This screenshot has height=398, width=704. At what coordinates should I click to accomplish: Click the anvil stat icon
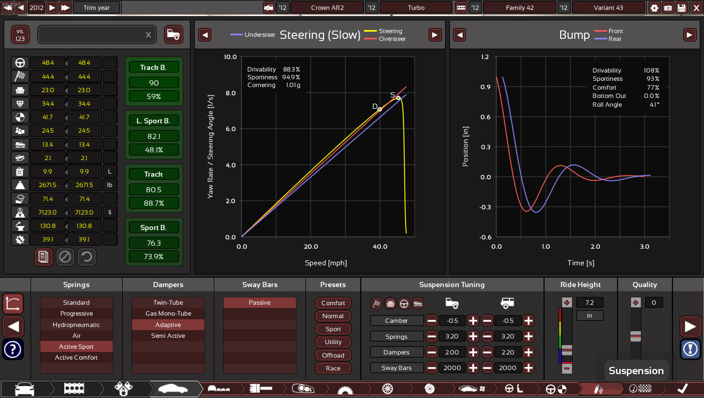tap(20, 226)
